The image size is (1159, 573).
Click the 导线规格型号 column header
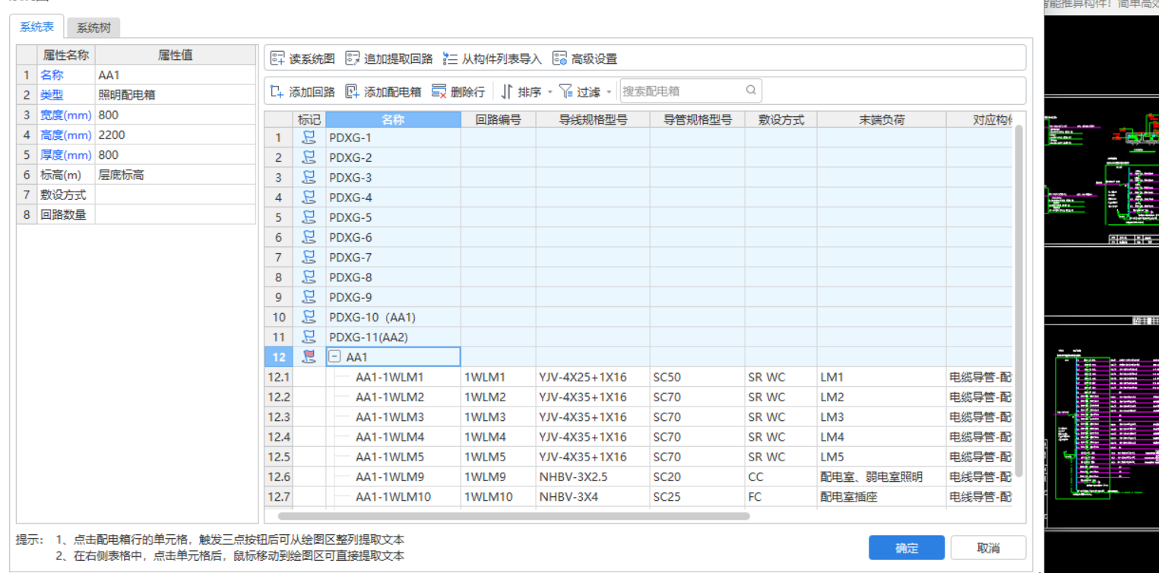[593, 119]
